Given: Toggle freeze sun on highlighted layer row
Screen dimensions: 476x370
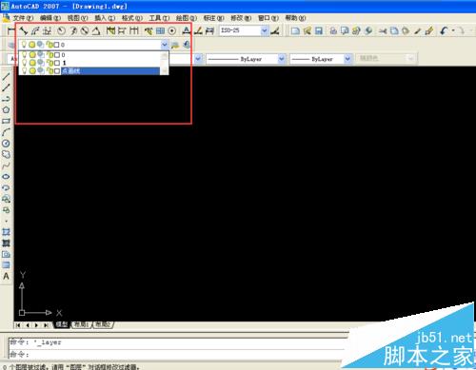Looking at the screenshot, I should click(32, 70).
